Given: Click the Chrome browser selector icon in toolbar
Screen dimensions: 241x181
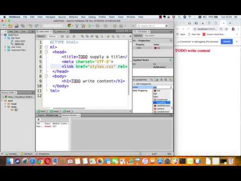Looking at the screenshot, I should [x=70, y=26].
